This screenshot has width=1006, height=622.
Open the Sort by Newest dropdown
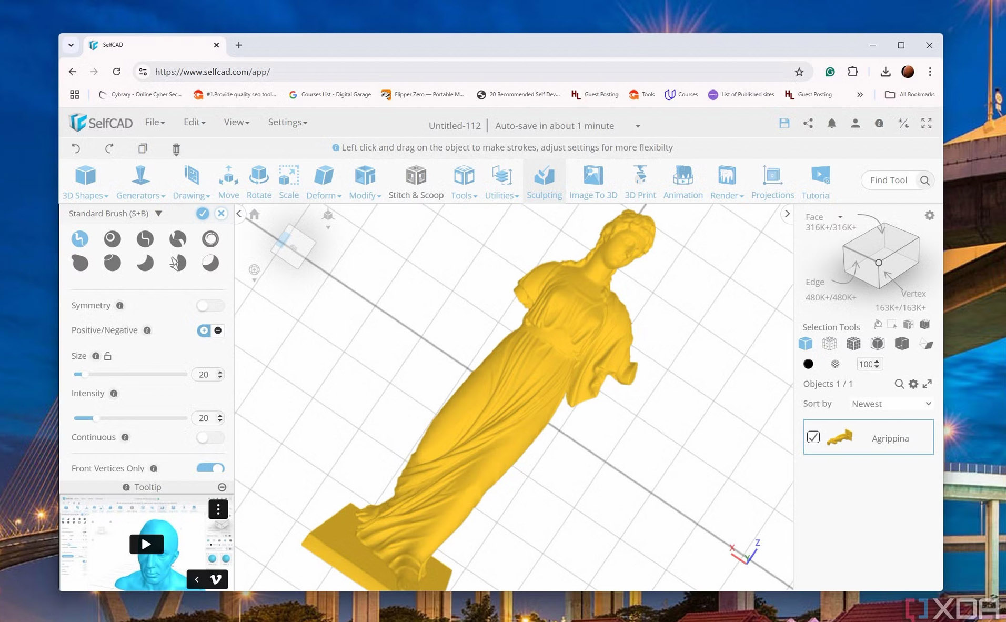[x=891, y=404]
